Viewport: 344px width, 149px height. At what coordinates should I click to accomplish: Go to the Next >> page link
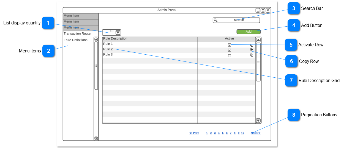coord(255,133)
